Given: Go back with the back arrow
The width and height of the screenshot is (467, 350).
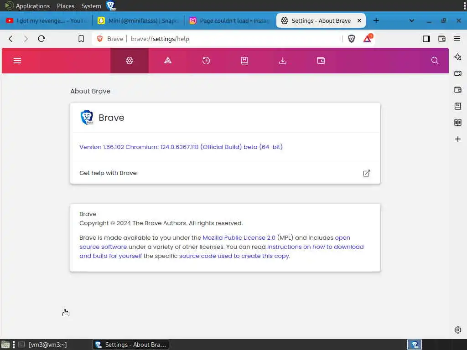Looking at the screenshot, I should (11, 39).
